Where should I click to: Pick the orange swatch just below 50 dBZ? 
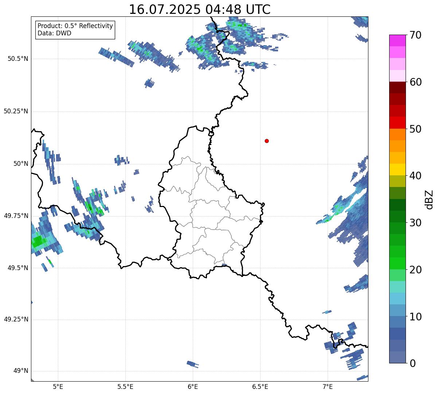(397, 134)
